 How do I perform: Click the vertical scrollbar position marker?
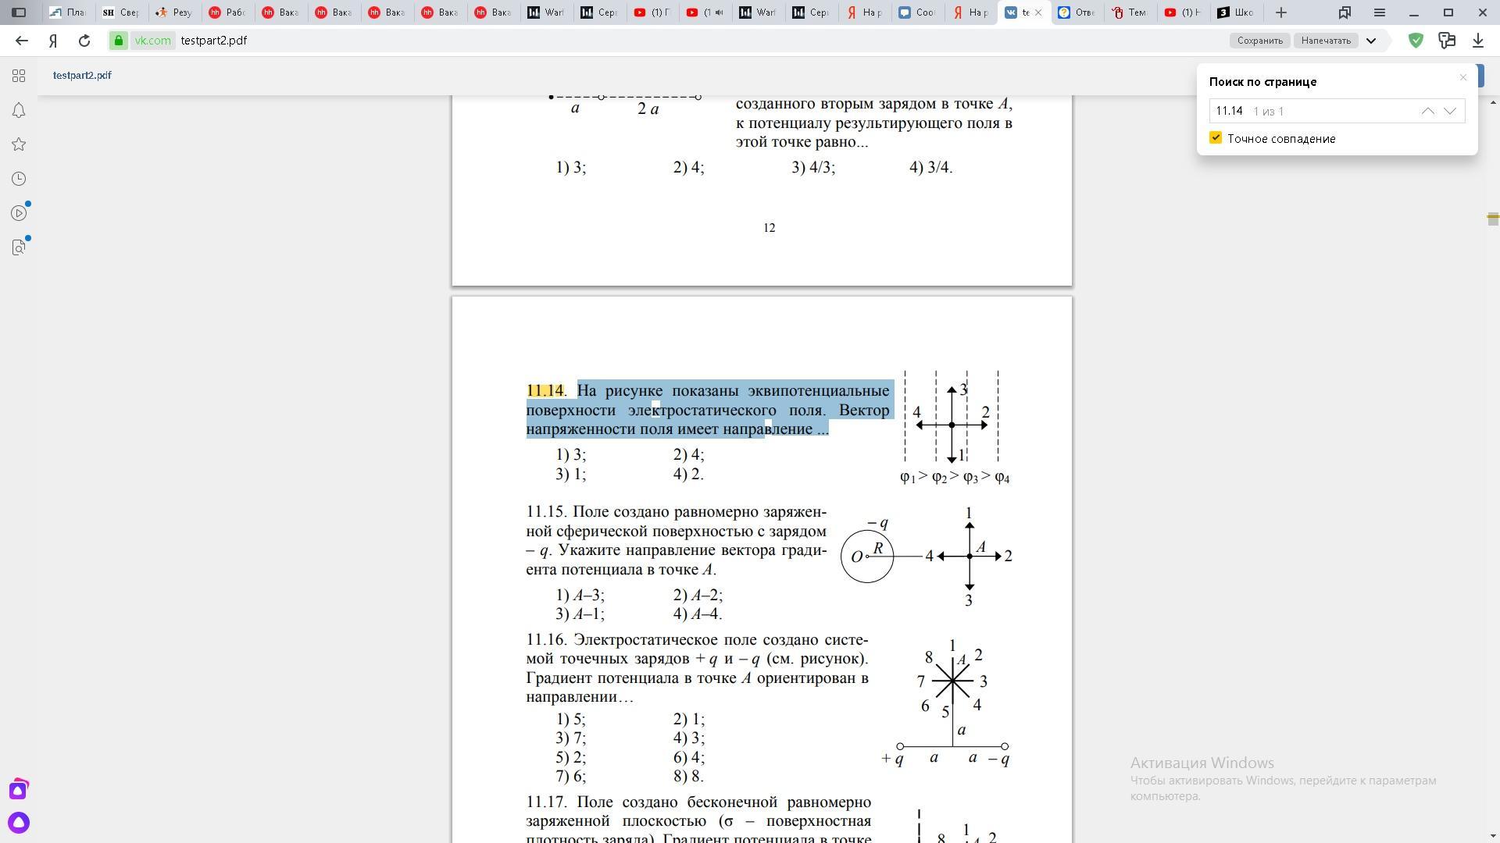(x=1492, y=219)
